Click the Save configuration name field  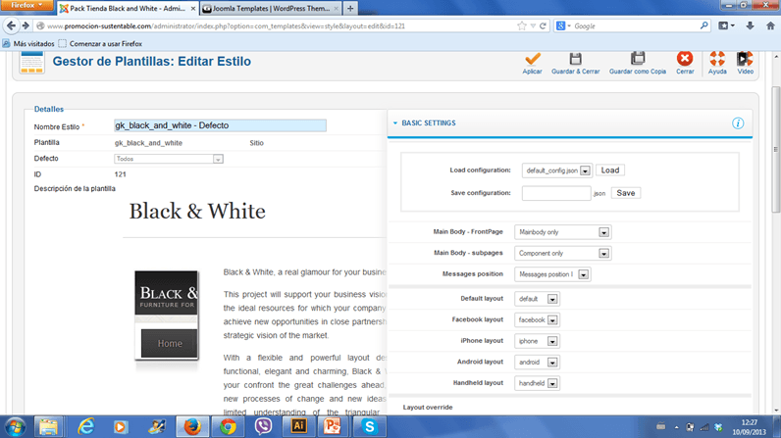556,193
